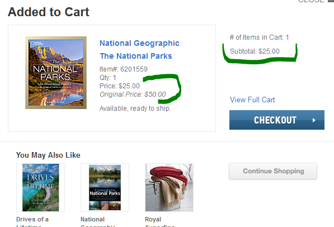The width and height of the screenshot is (334, 227).
Task: Close the Added to Cart dialog
Action: click(315, 1)
